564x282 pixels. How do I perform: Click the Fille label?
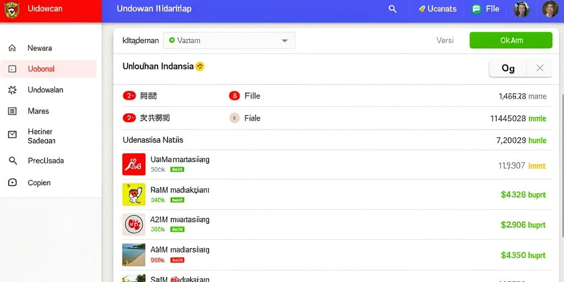tap(252, 96)
